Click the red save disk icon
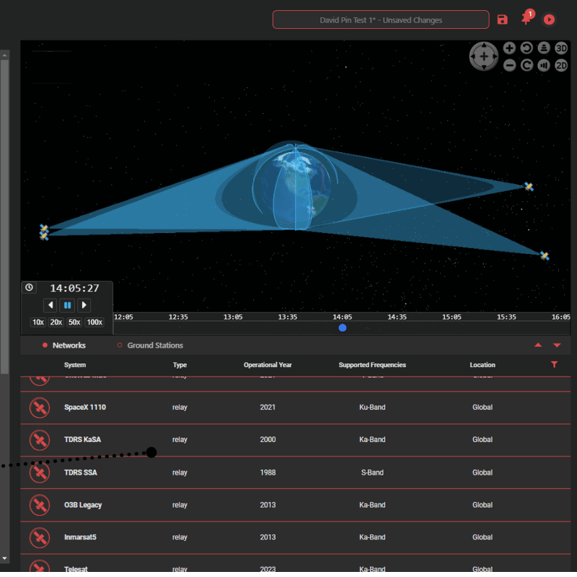Screen dimensions: 577x577 (503, 19)
